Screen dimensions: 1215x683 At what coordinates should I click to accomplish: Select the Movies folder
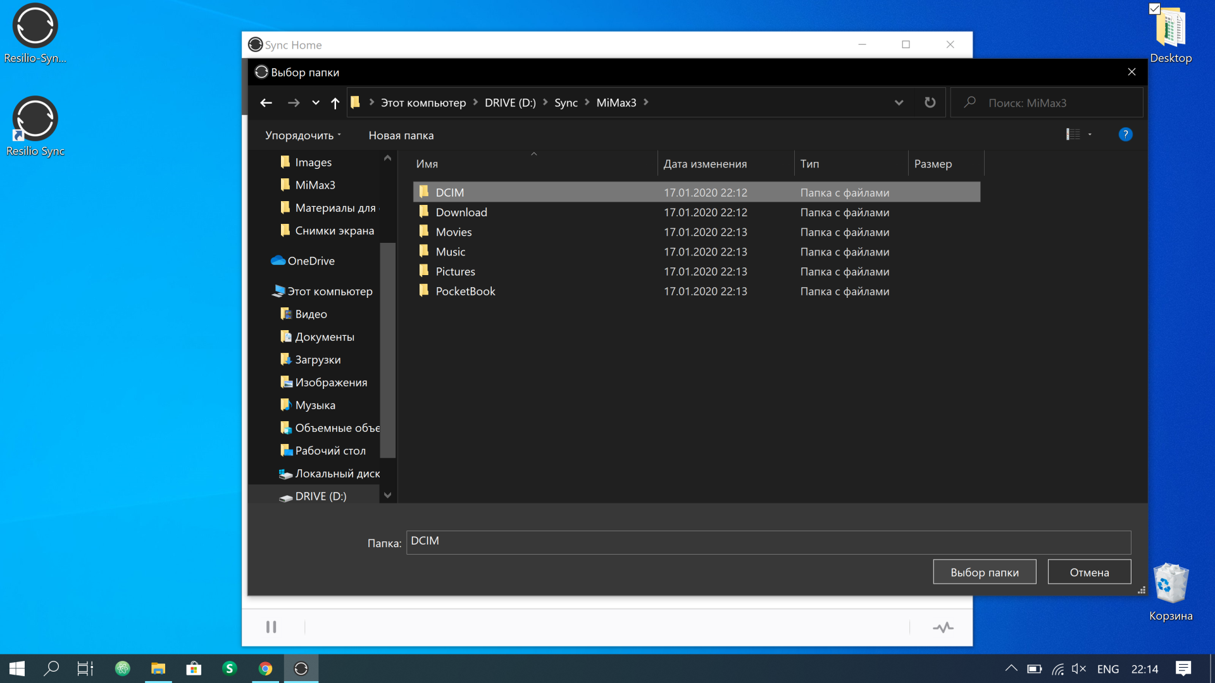[x=696, y=231]
